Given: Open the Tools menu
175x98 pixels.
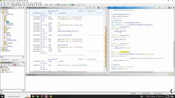Looking at the screenshot, I should tap(31, 3).
